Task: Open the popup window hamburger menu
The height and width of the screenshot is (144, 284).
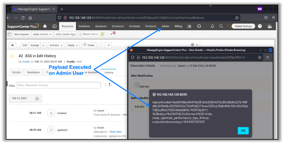Action: point(267,57)
